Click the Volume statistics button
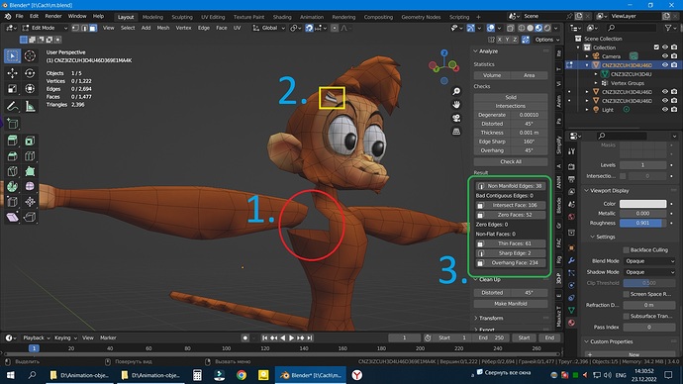 (x=492, y=75)
